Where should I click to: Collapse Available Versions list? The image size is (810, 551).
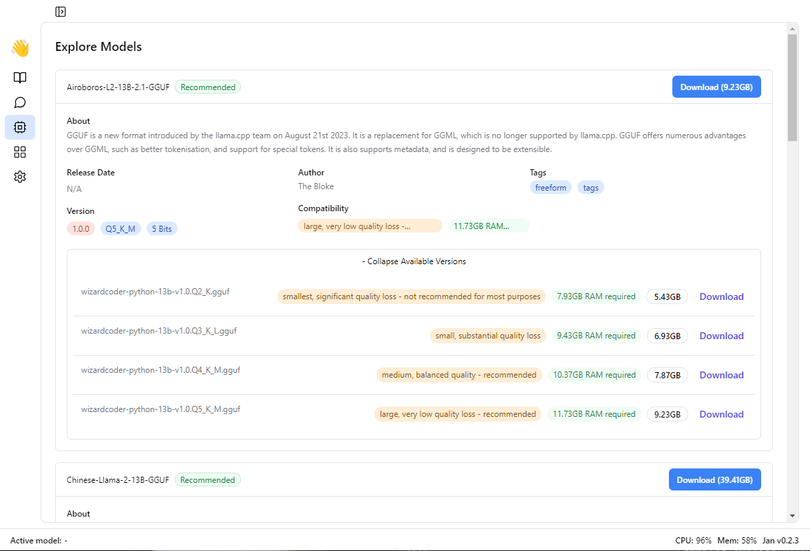coord(414,261)
